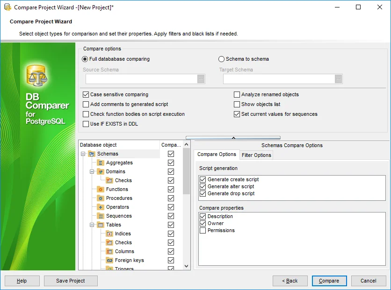Collapse the Schemas tree node
This screenshot has width=391, height=290.
click(x=83, y=154)
